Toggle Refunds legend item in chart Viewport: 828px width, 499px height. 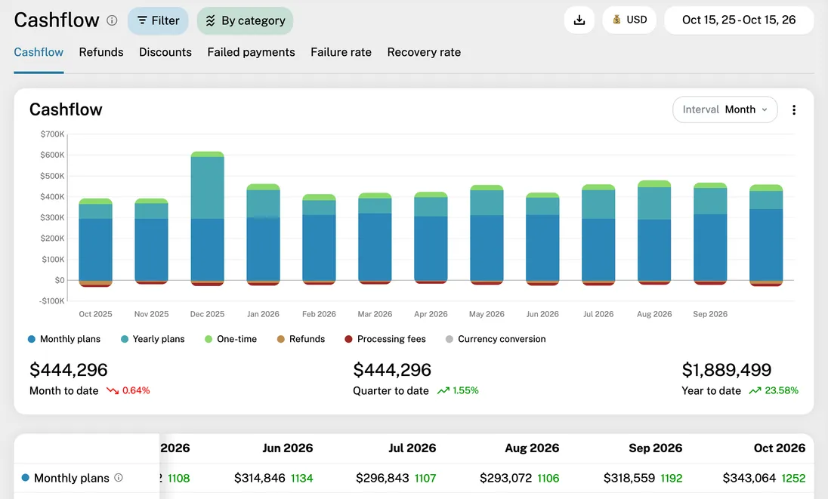point(301,339)
